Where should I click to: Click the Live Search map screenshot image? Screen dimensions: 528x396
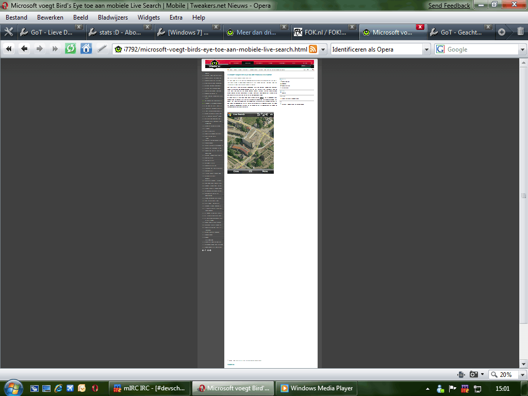coord(251,143)
